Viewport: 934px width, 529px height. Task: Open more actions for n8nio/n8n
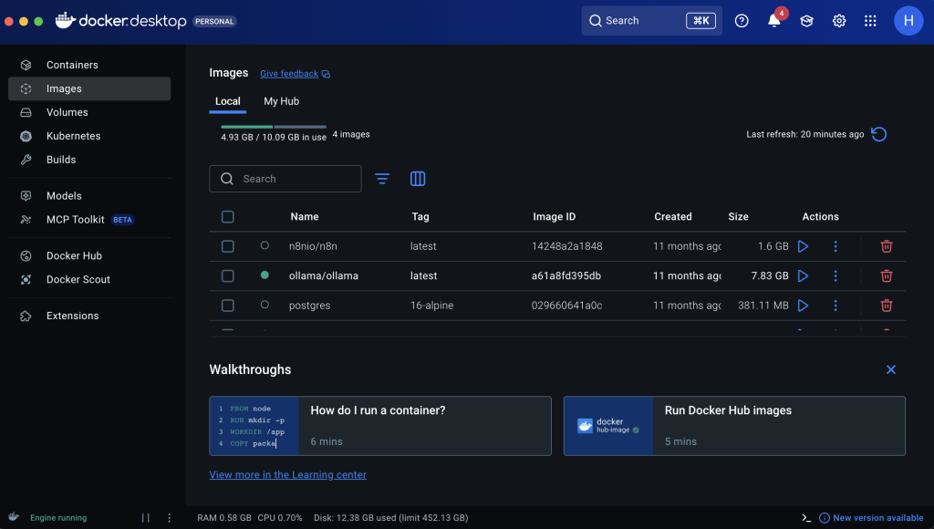click(x=835, y=246)
